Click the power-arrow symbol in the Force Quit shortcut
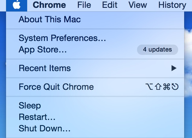Viewport: 192px width, 138px height. pyautogui.click(x=175, y=87)
